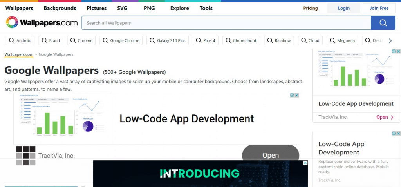Click the Chrome tag search chip

pyautogui.click(x=81, y=40)
